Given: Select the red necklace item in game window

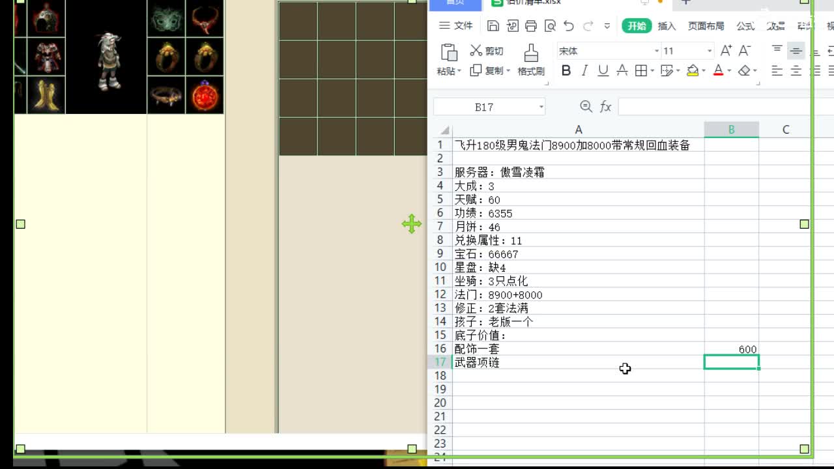Looking at the screenshot, I should [x=205, y=18].
